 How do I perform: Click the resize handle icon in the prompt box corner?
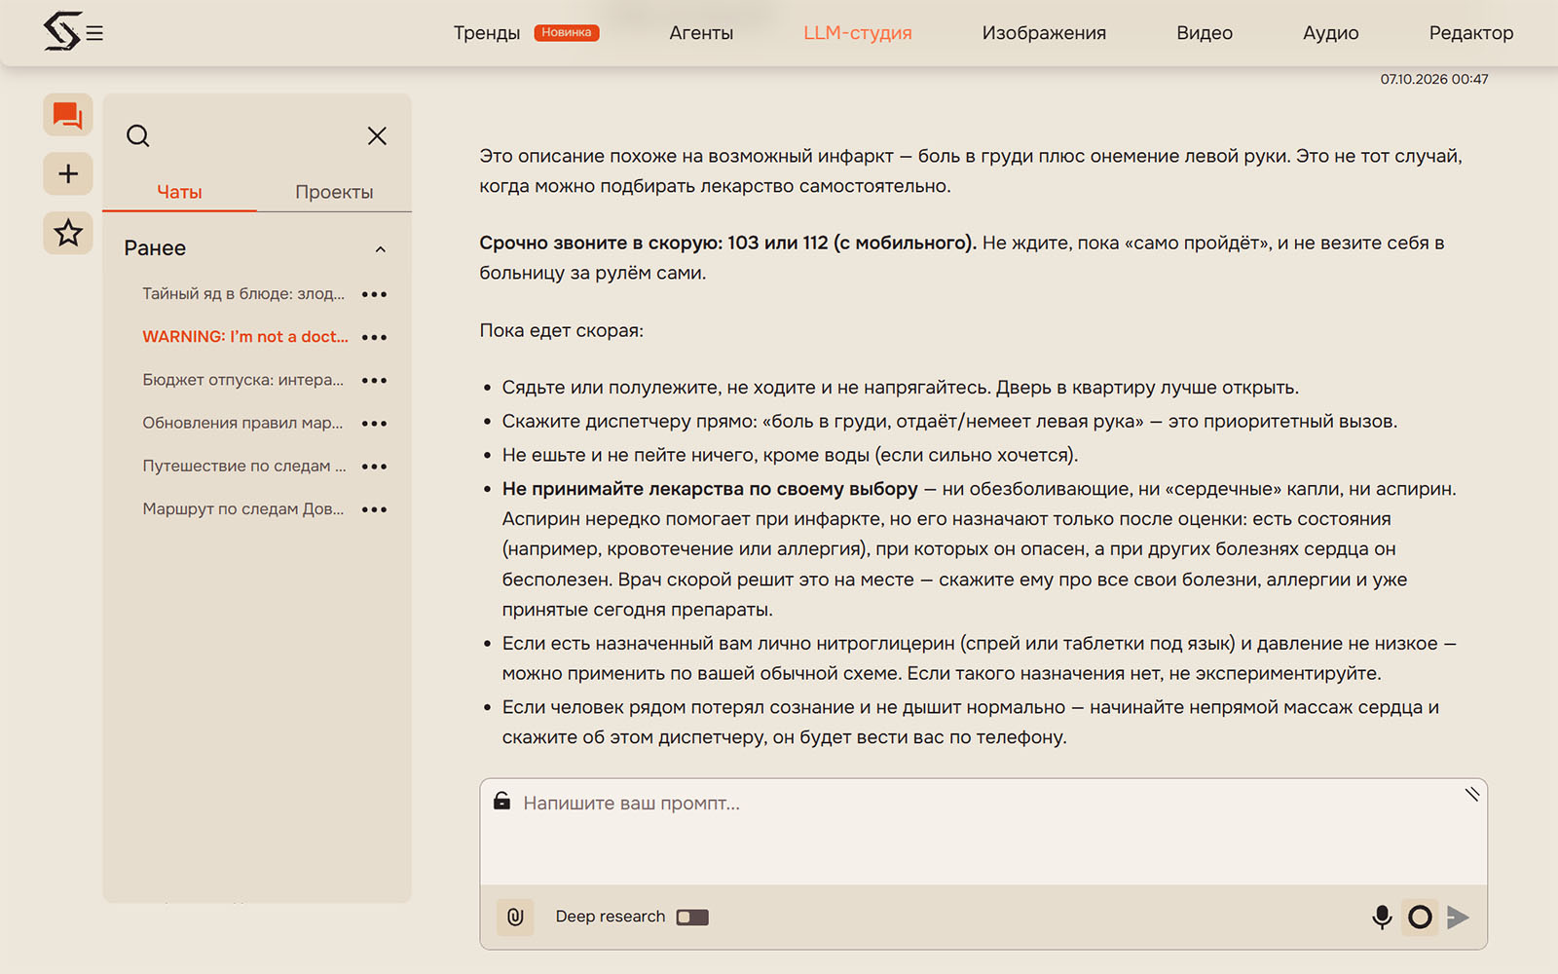[x=1472, y=794]
